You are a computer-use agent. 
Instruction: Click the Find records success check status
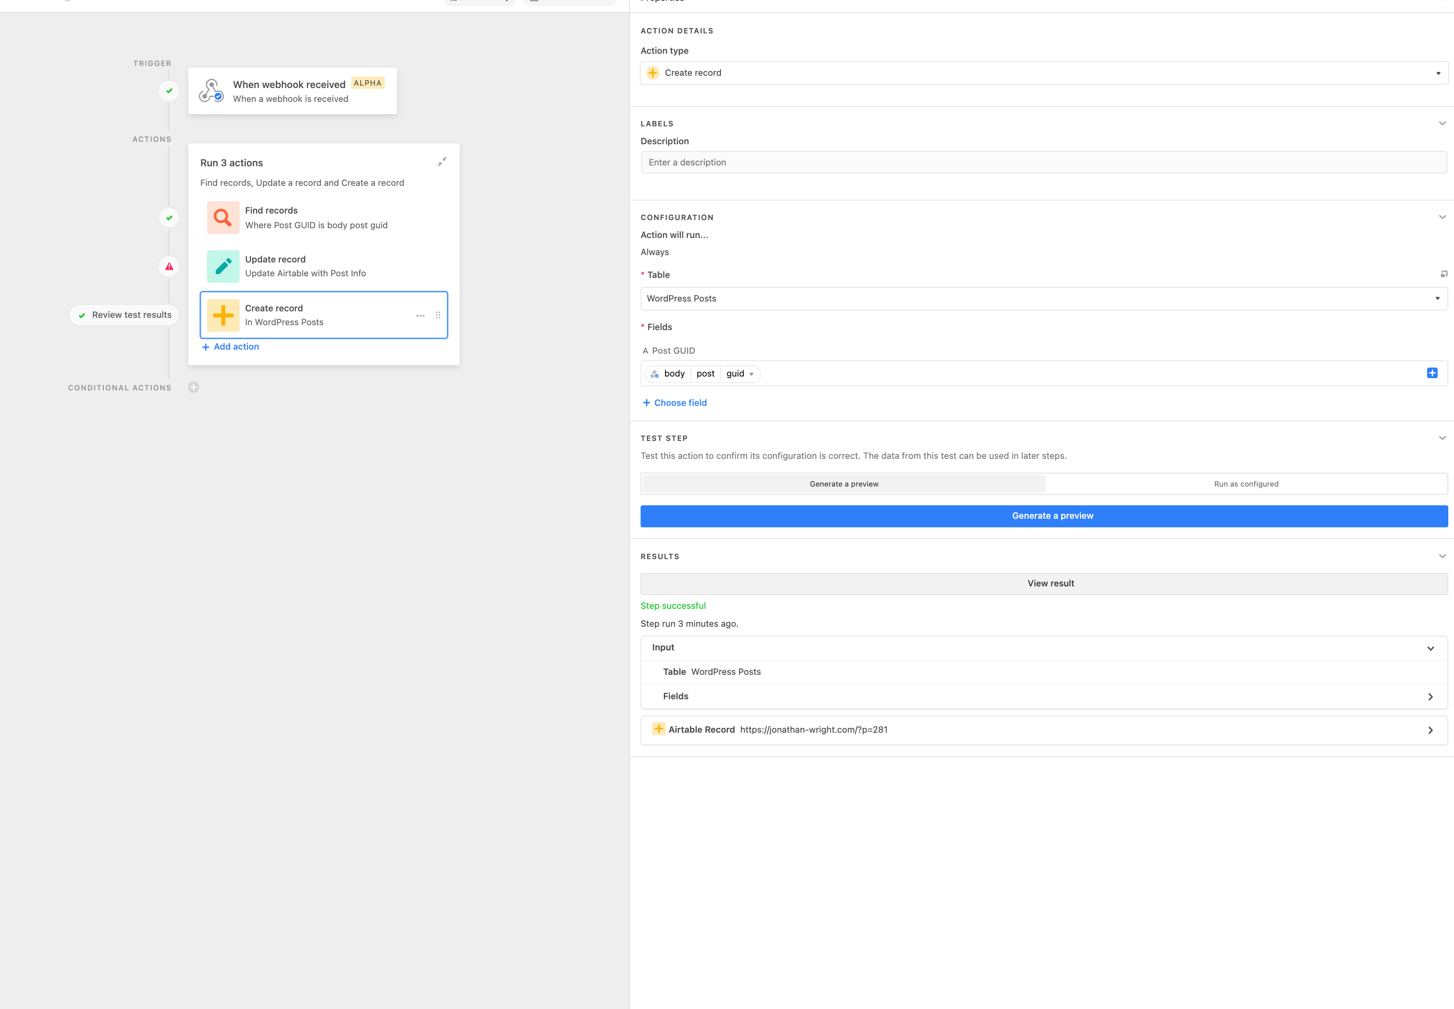click(x=169, y=218)
